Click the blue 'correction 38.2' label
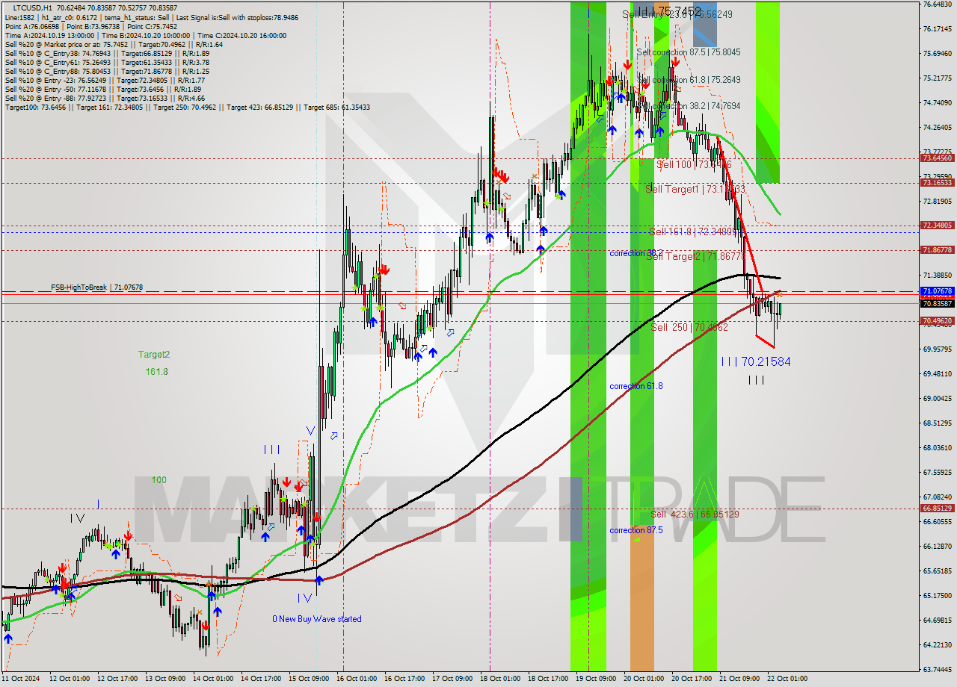This screenshot has height=687, width=957. (636, 253)
